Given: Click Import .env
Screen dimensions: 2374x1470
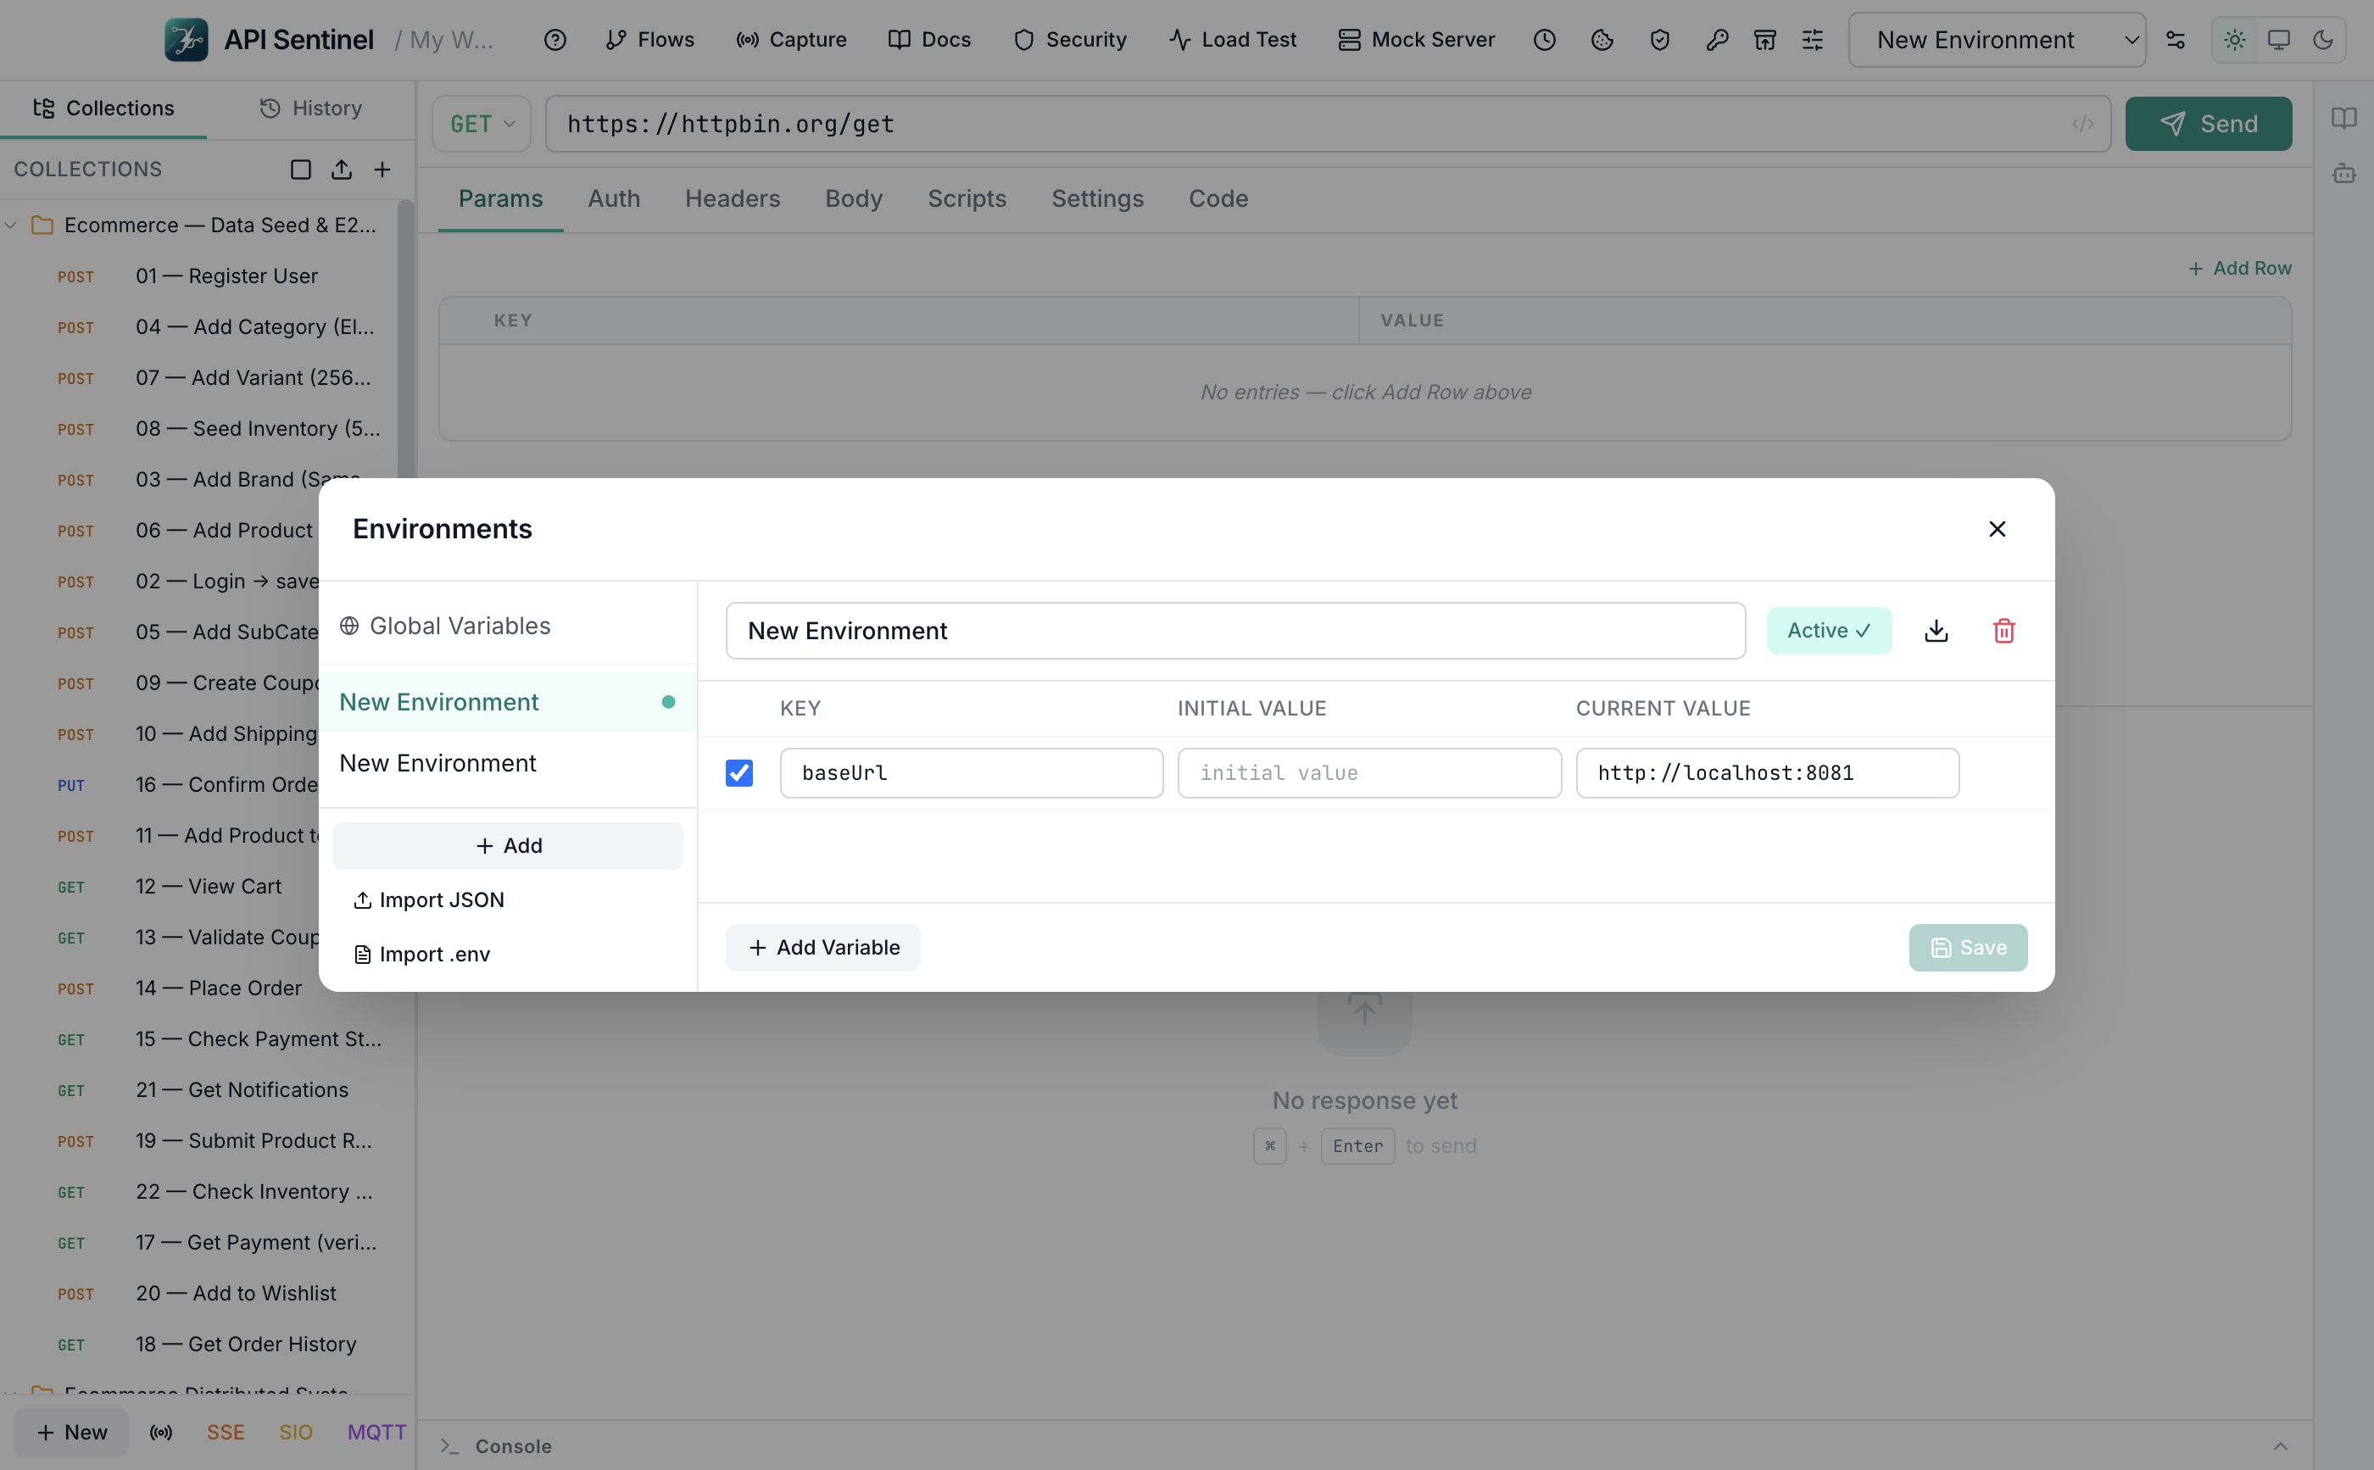Looking at the screenshot, I should [422, 955].
